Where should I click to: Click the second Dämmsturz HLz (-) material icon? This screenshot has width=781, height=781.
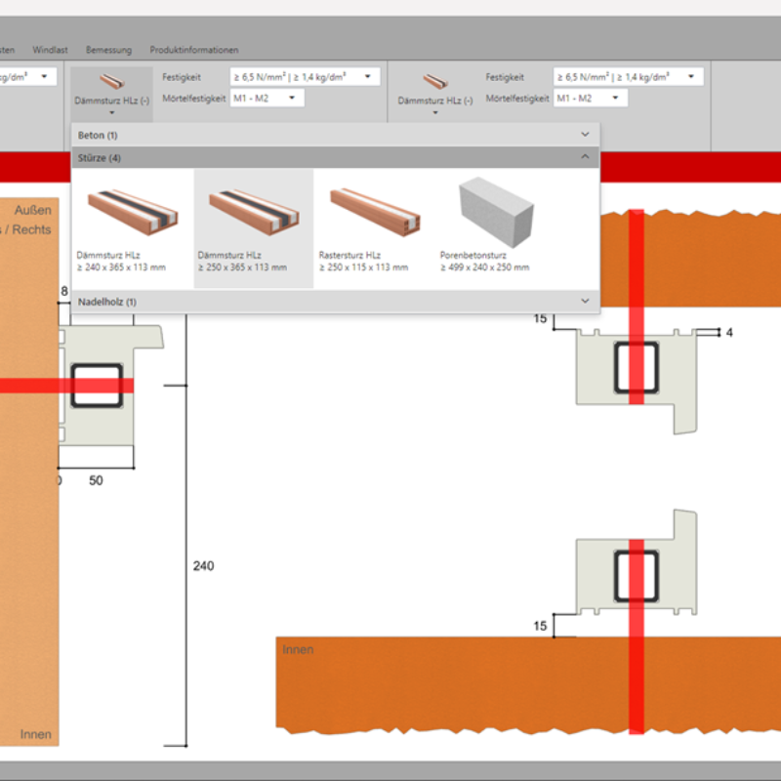pos(435,85)
